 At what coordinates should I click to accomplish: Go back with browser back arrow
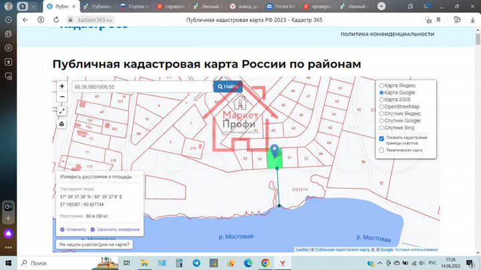(x=25, y=19)
